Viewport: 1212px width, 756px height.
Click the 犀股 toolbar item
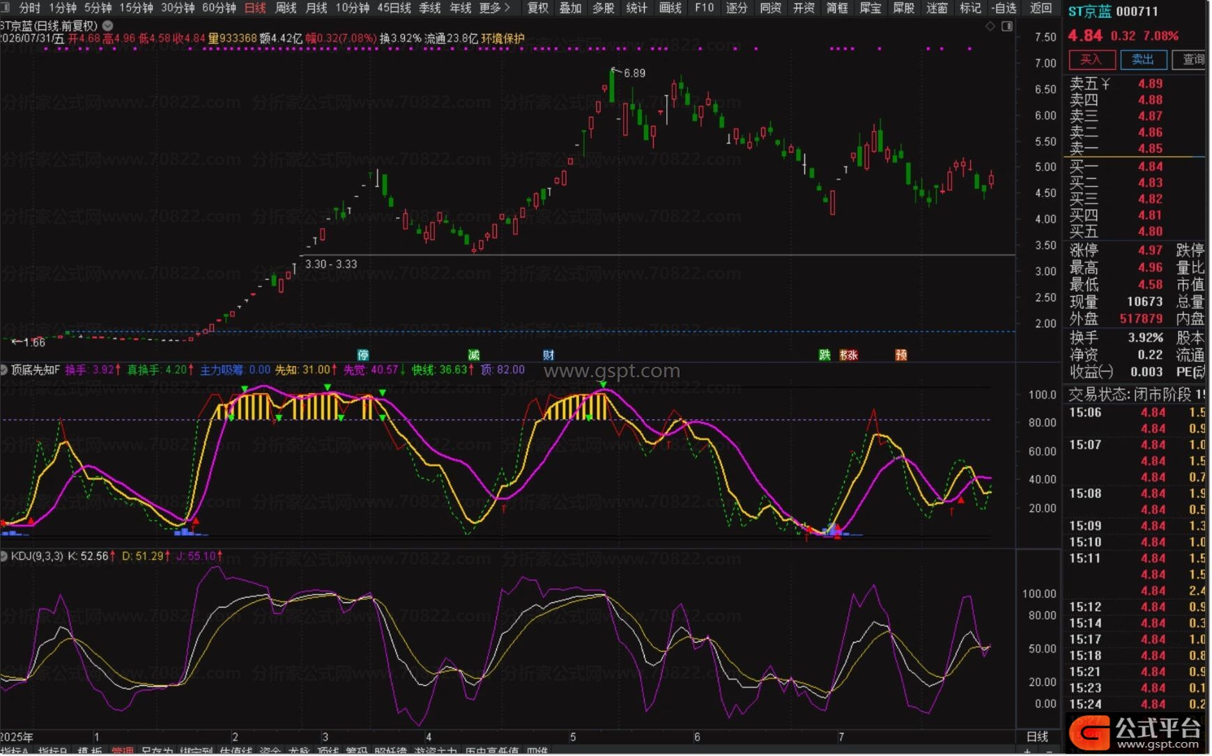904,8
